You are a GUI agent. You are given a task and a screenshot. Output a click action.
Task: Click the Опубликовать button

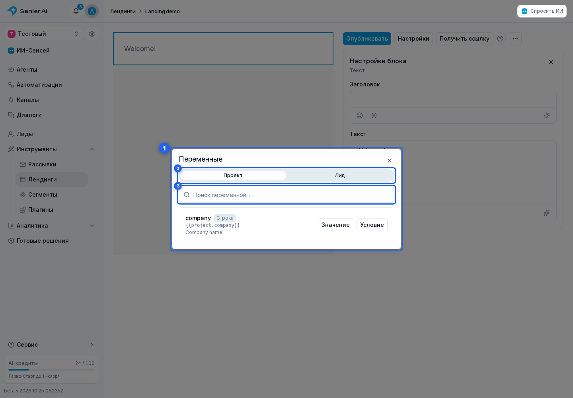367,39
